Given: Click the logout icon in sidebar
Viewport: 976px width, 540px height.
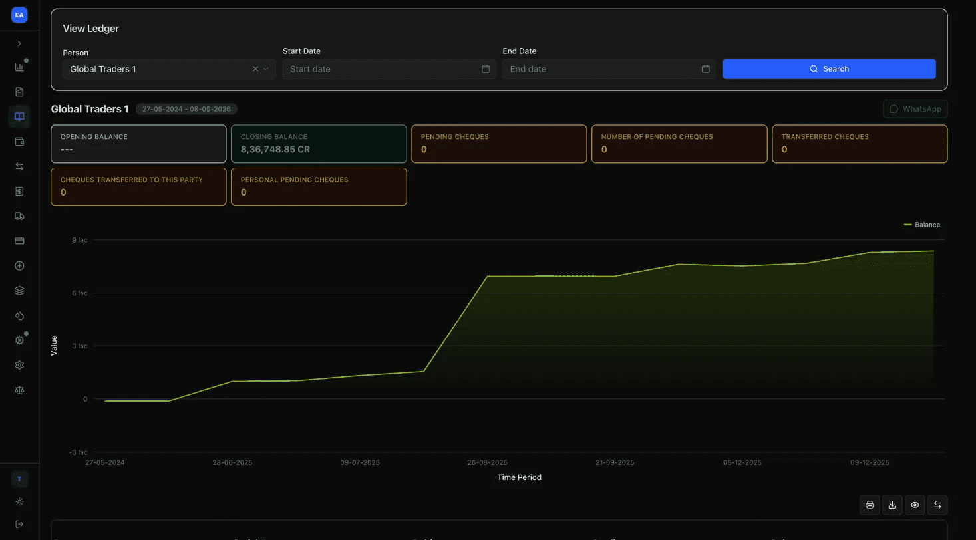Looking at the screenshot, I should 19,524.
